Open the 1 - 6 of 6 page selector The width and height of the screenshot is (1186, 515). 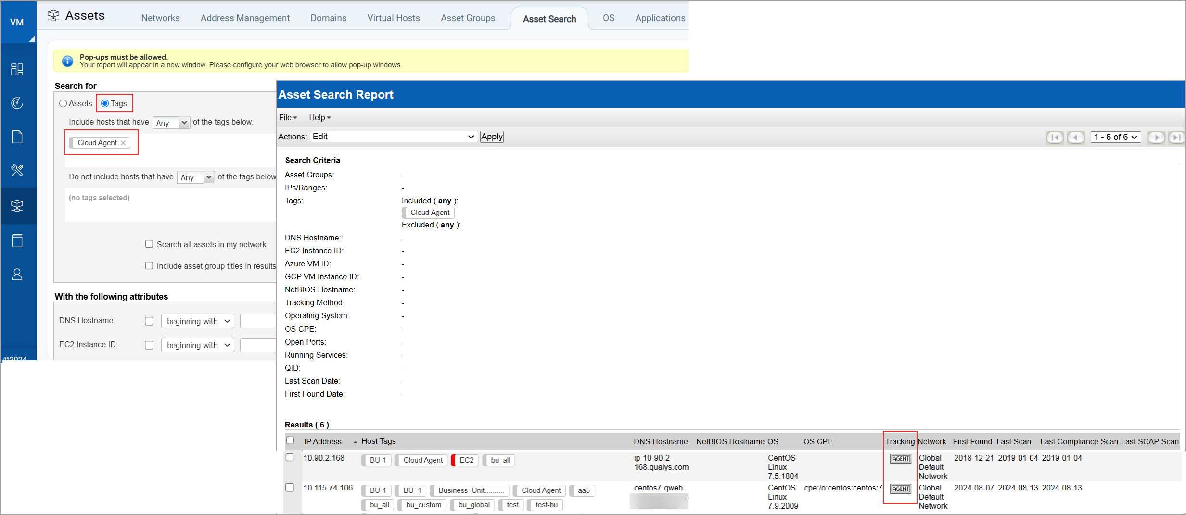click(x=1116, y=137)
